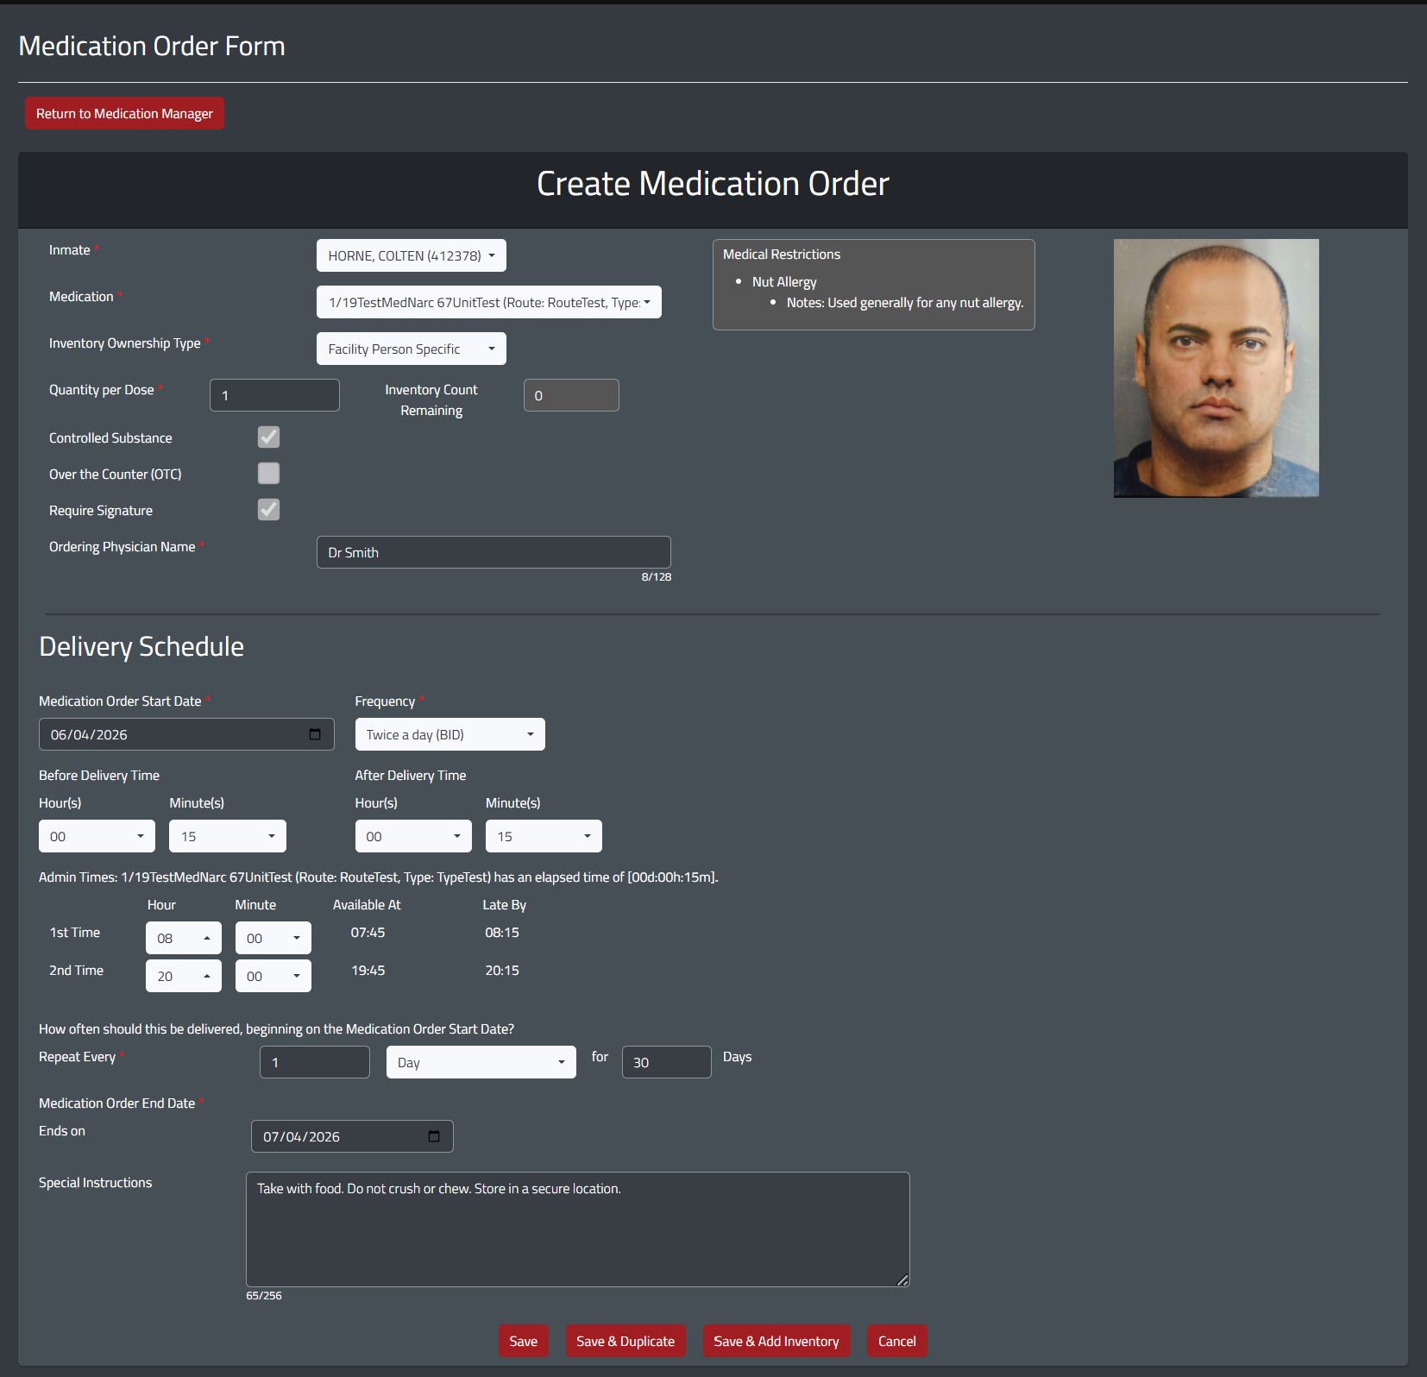The width and height of the screenshot is (1427, 1377).
Task: Click the Medical Restrictions heading
Action: point(782,255)
